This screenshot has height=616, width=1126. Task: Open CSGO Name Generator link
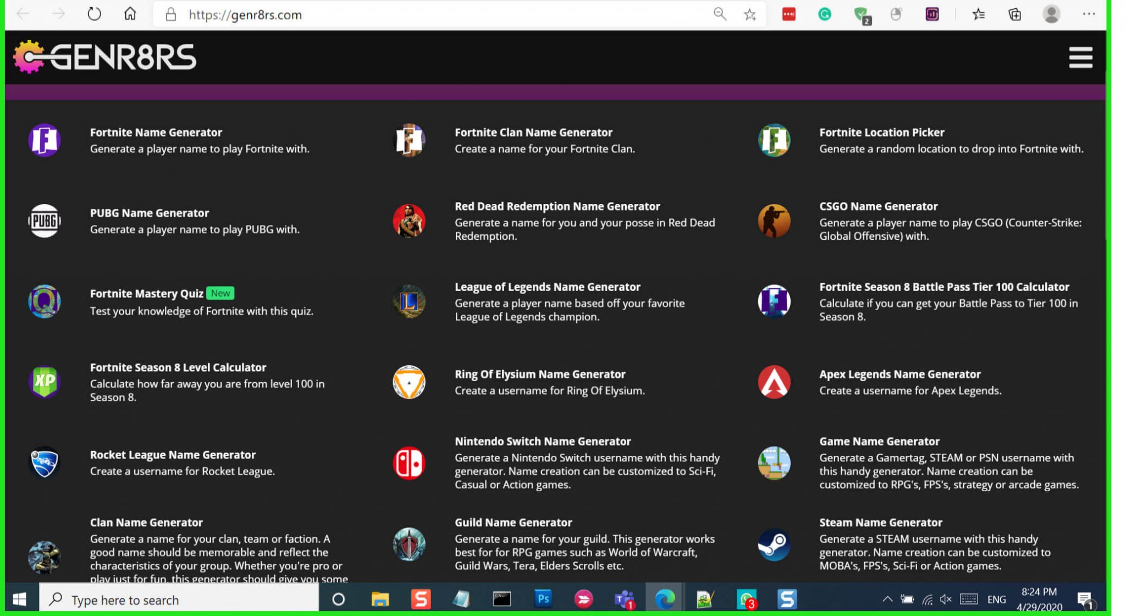[878, 206]
